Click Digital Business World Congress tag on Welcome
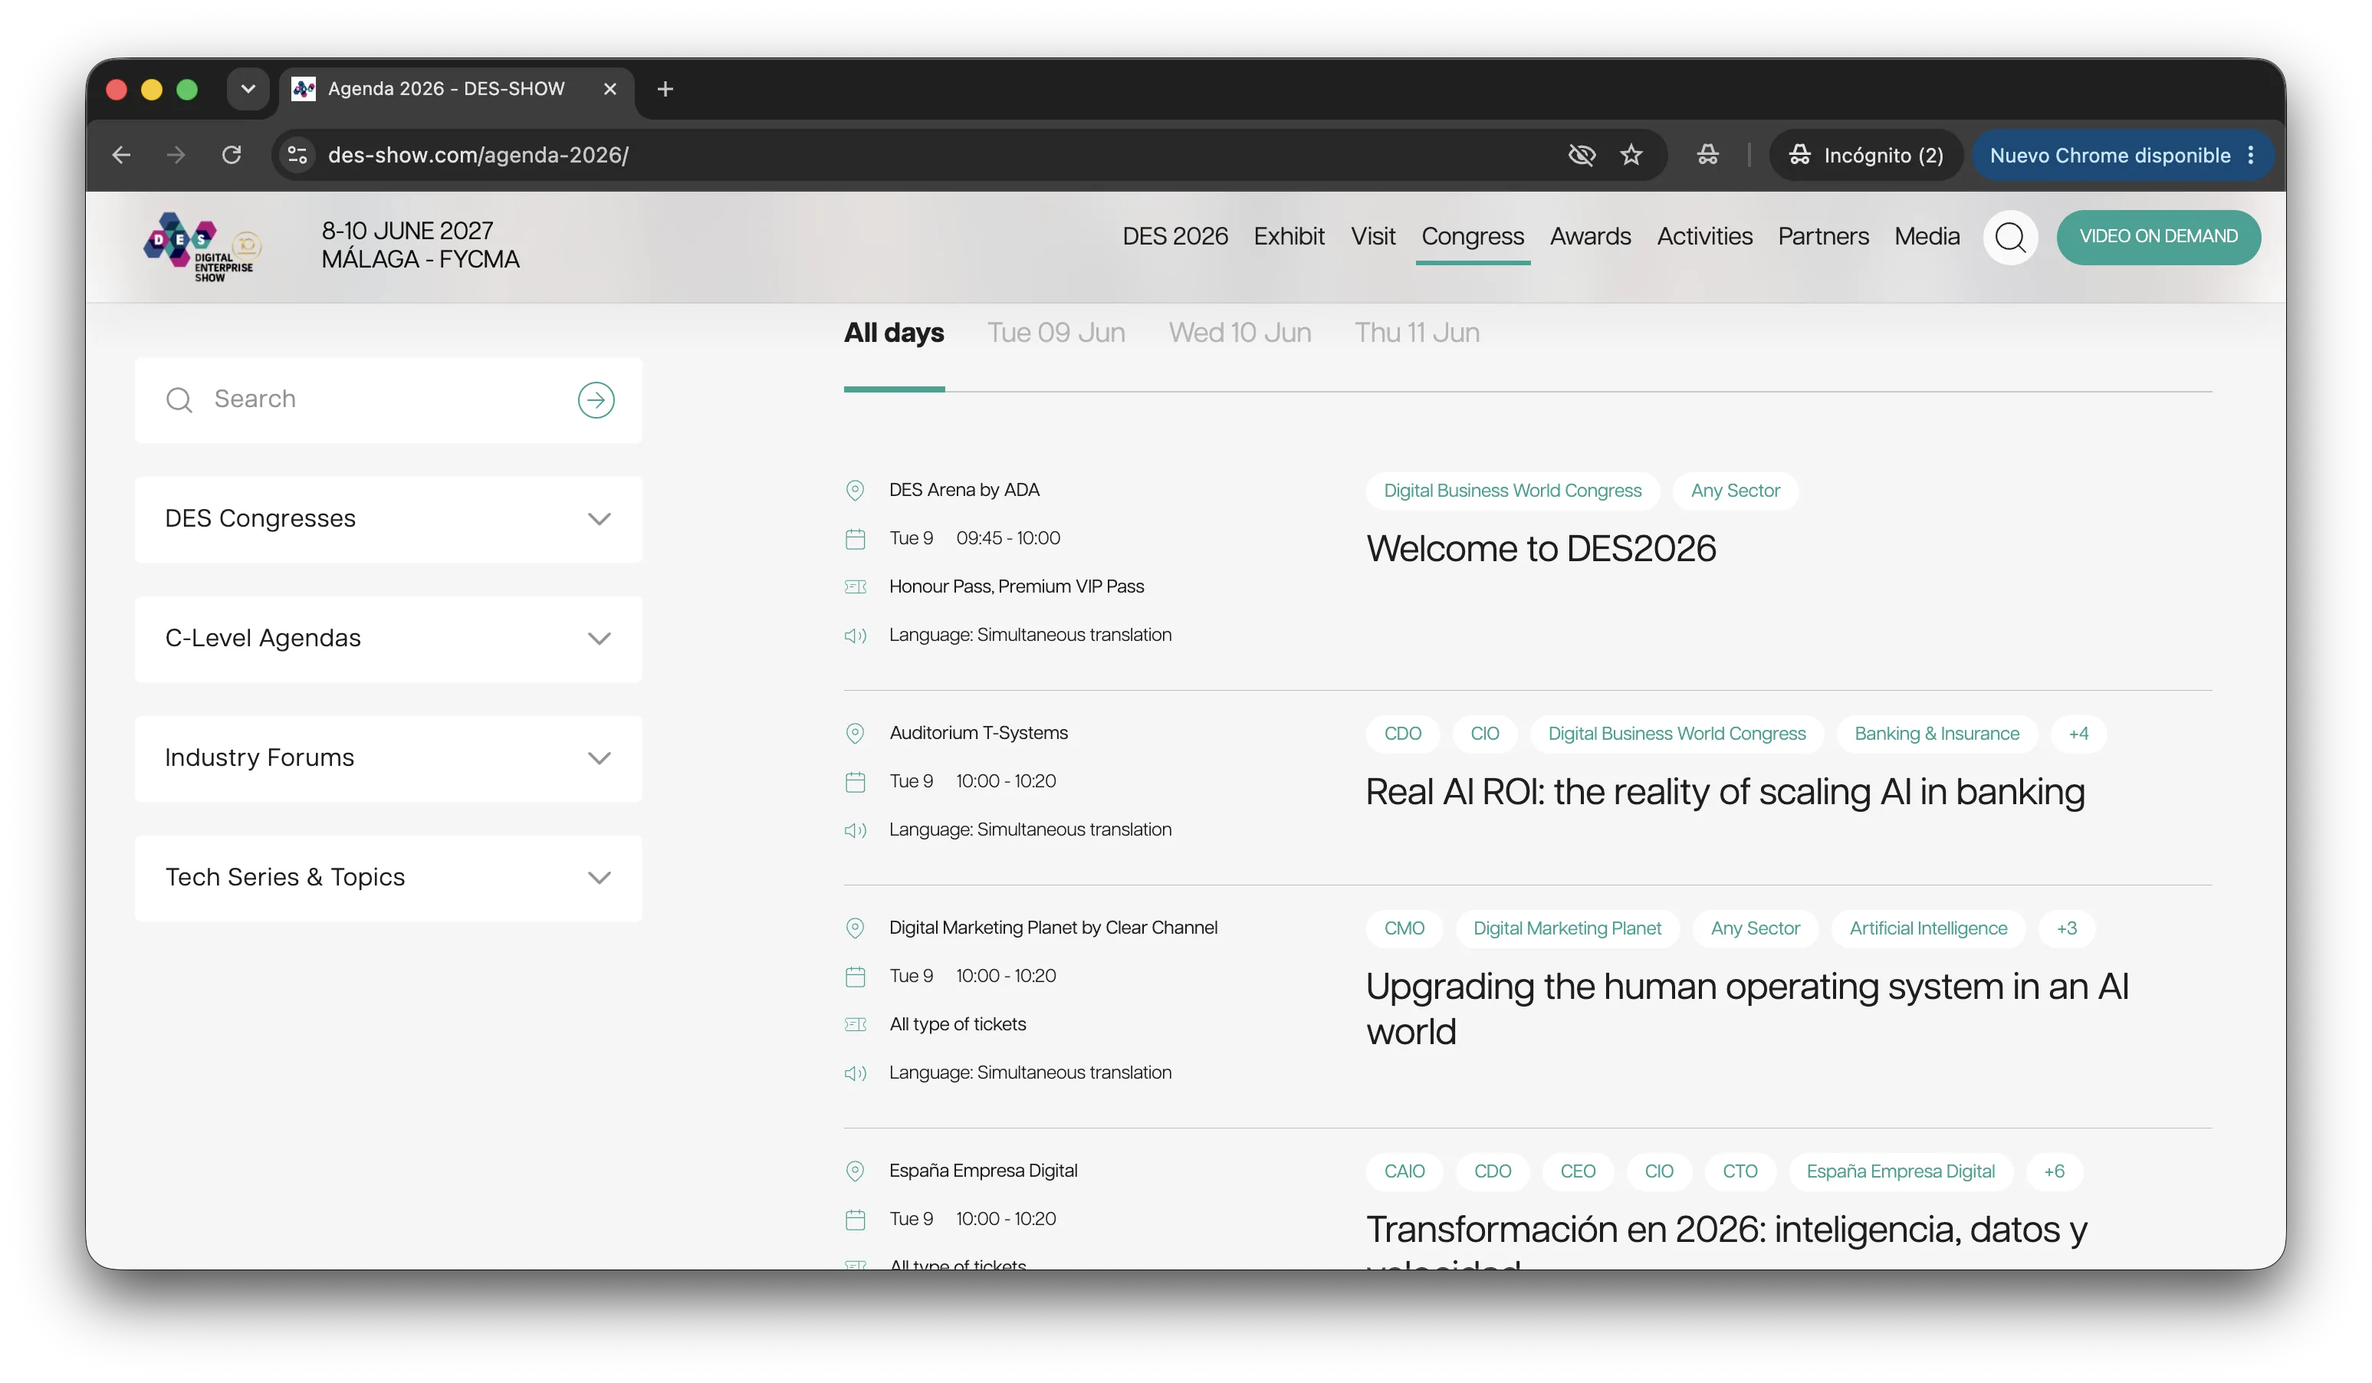Viewport: 2372px width, 1383px height. [x=1513, y=491]
